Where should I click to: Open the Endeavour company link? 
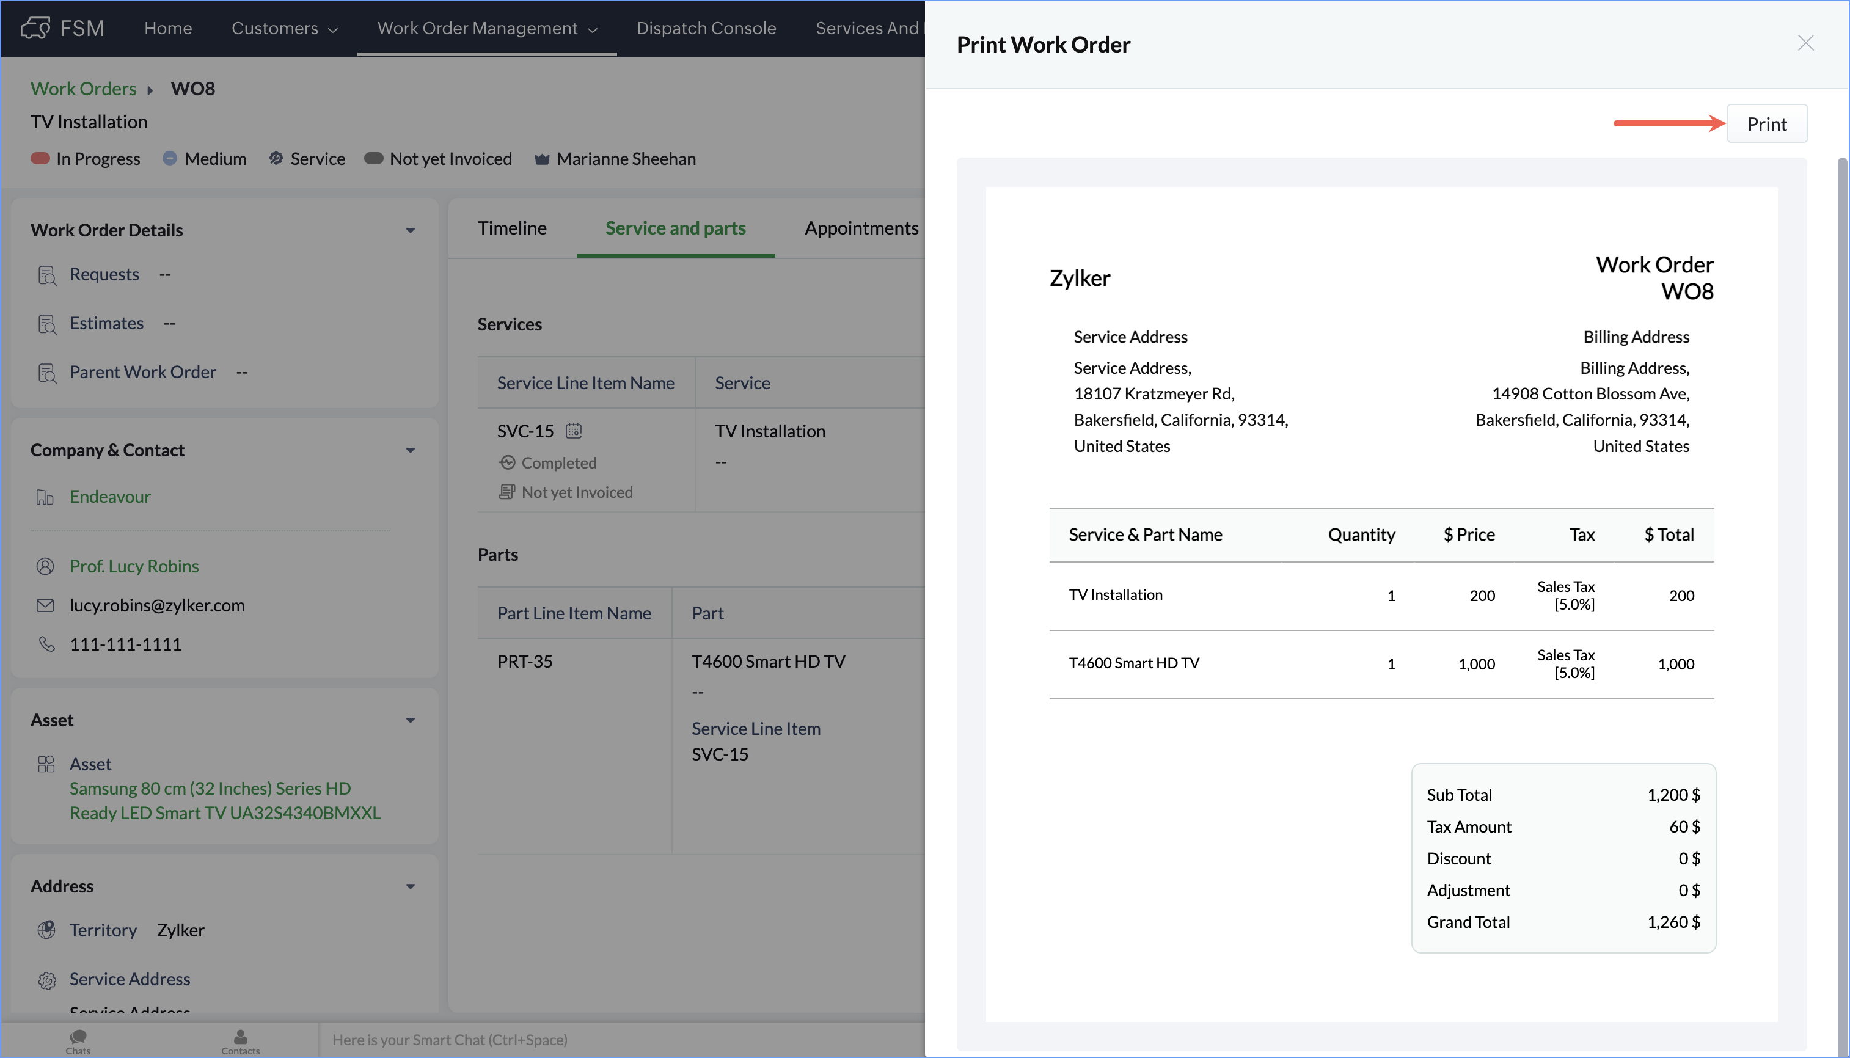pyautogui.click(x=110, y=496)
